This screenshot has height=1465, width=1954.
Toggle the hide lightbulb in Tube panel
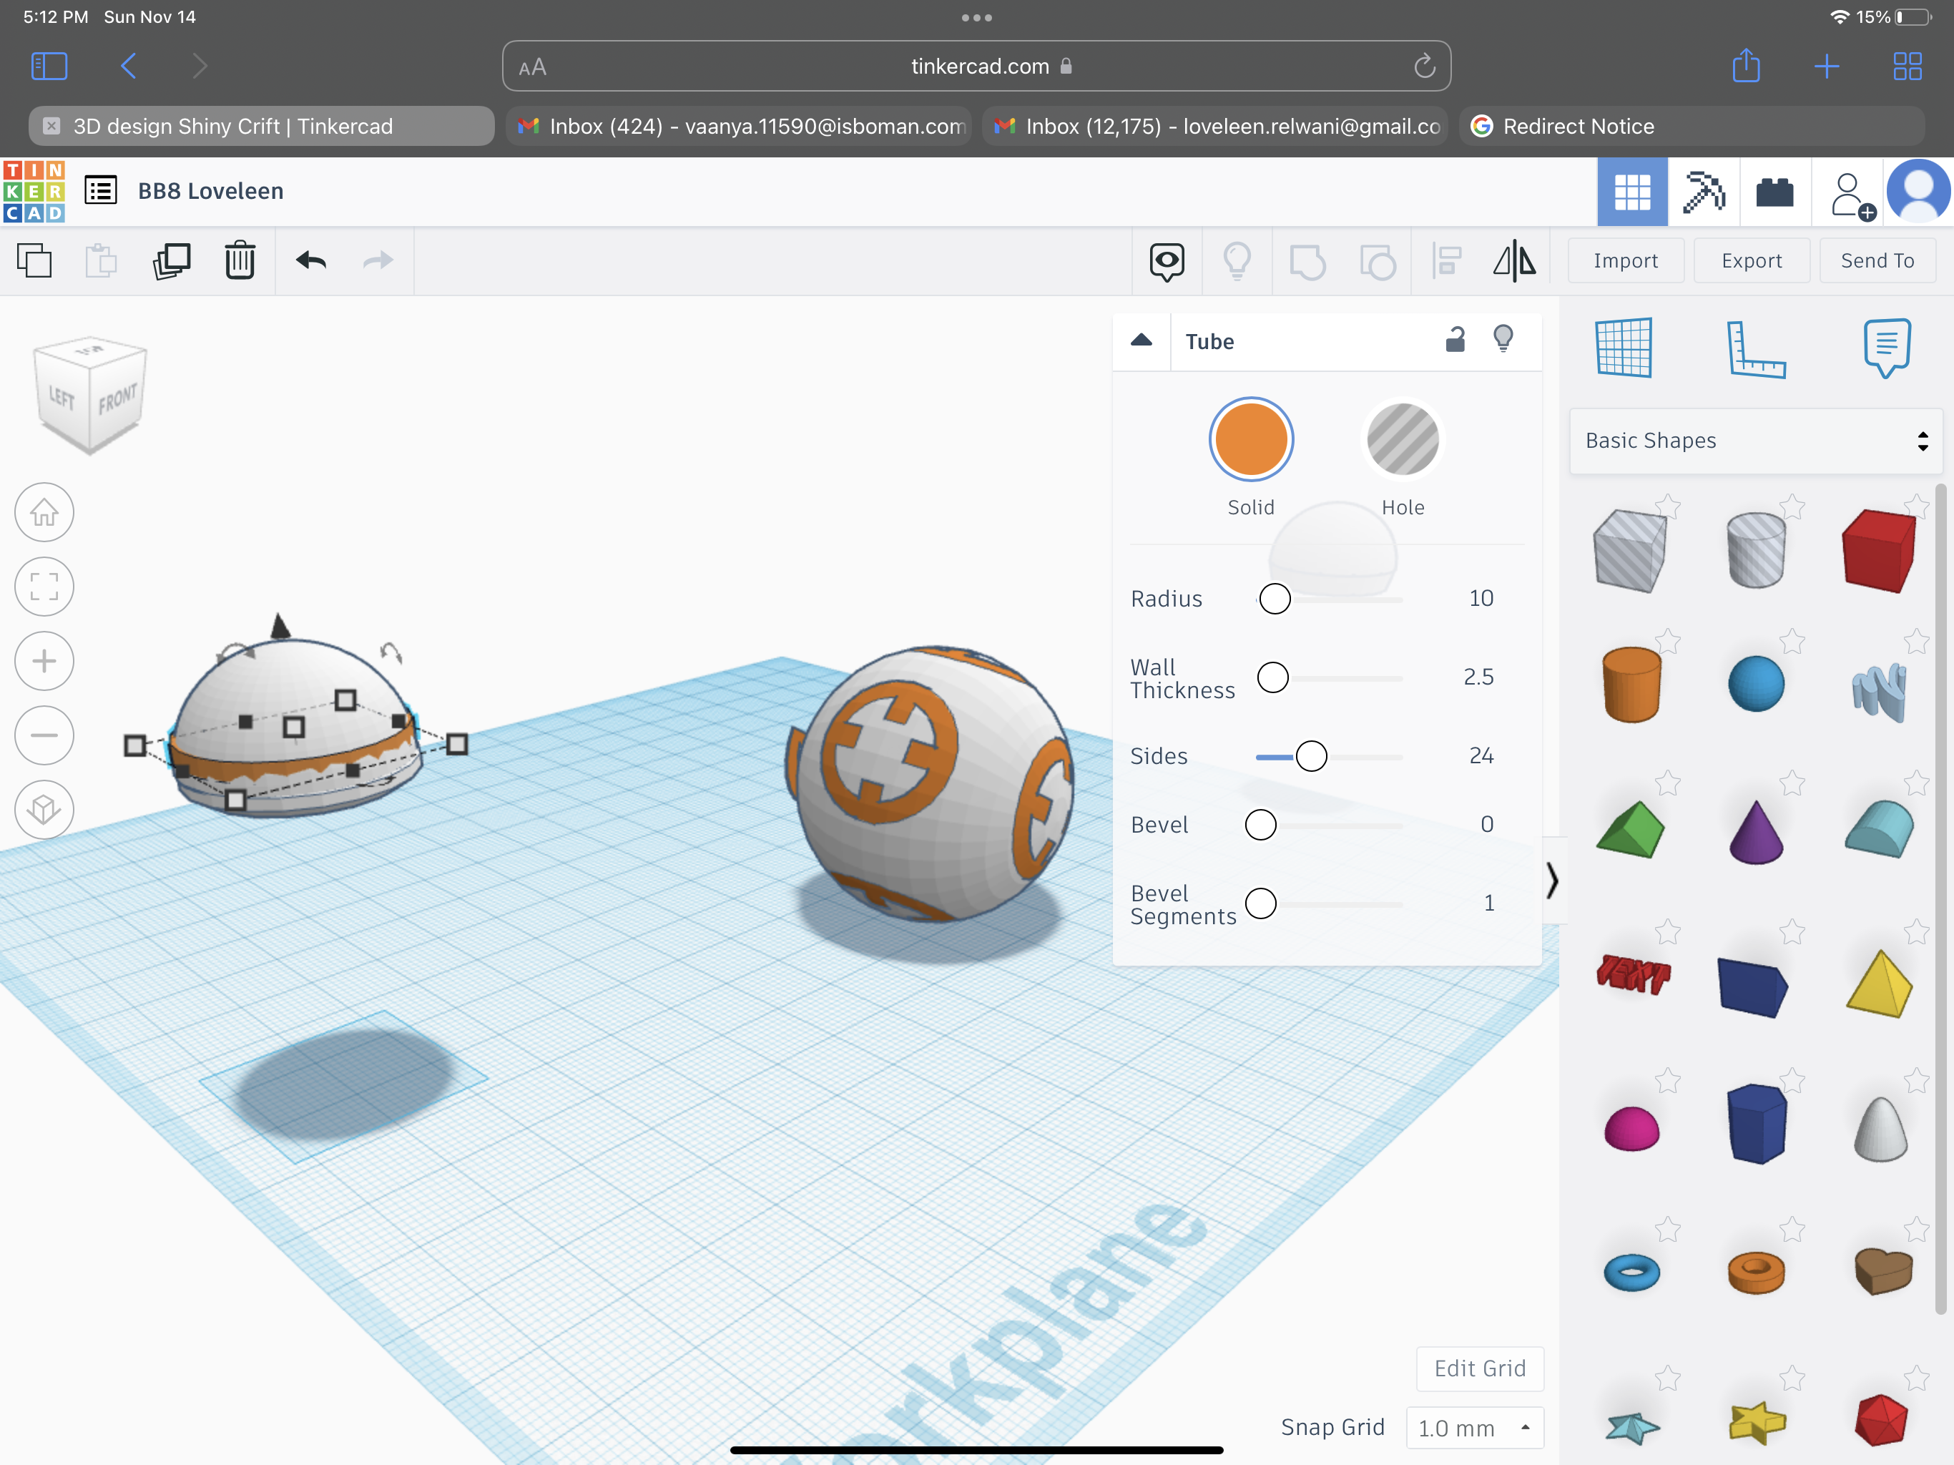point(1503,339)
